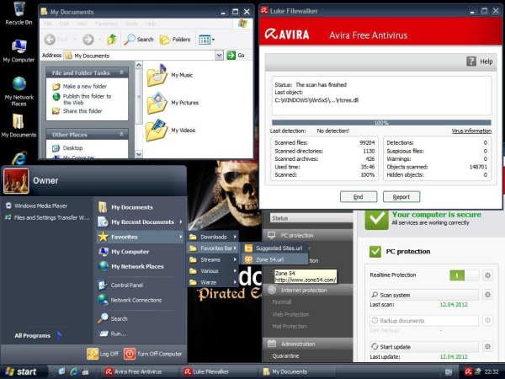This screenshot has width=505, height=379.
Task: Open My Network Places desktop icon
Action: (x=19, y=92)
